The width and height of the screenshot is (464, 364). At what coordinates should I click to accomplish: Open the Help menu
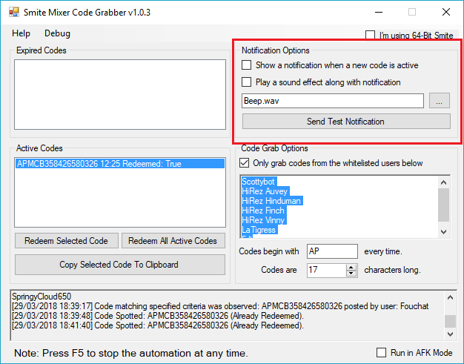[x=21, y=33]
